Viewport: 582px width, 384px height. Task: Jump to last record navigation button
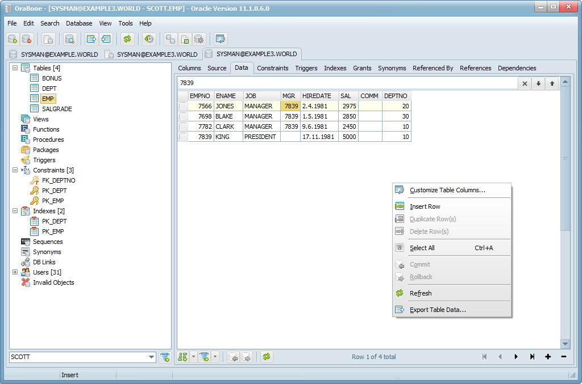[x=532, y=357]
